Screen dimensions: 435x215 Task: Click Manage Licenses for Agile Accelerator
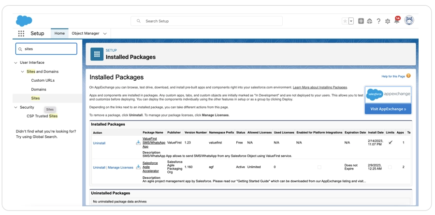[120, 168]
